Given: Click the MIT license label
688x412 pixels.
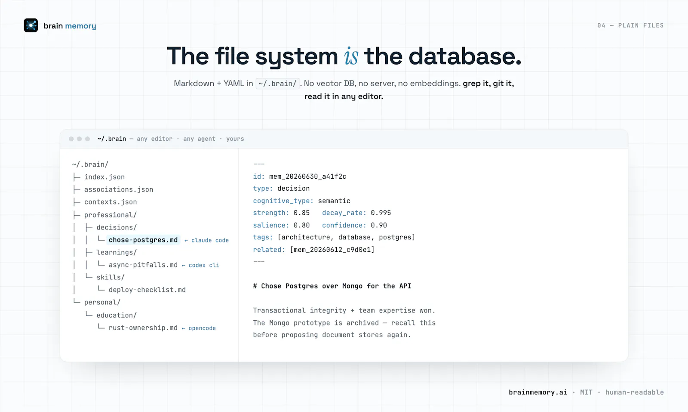Looking at the screenshot, I should 586,392.
